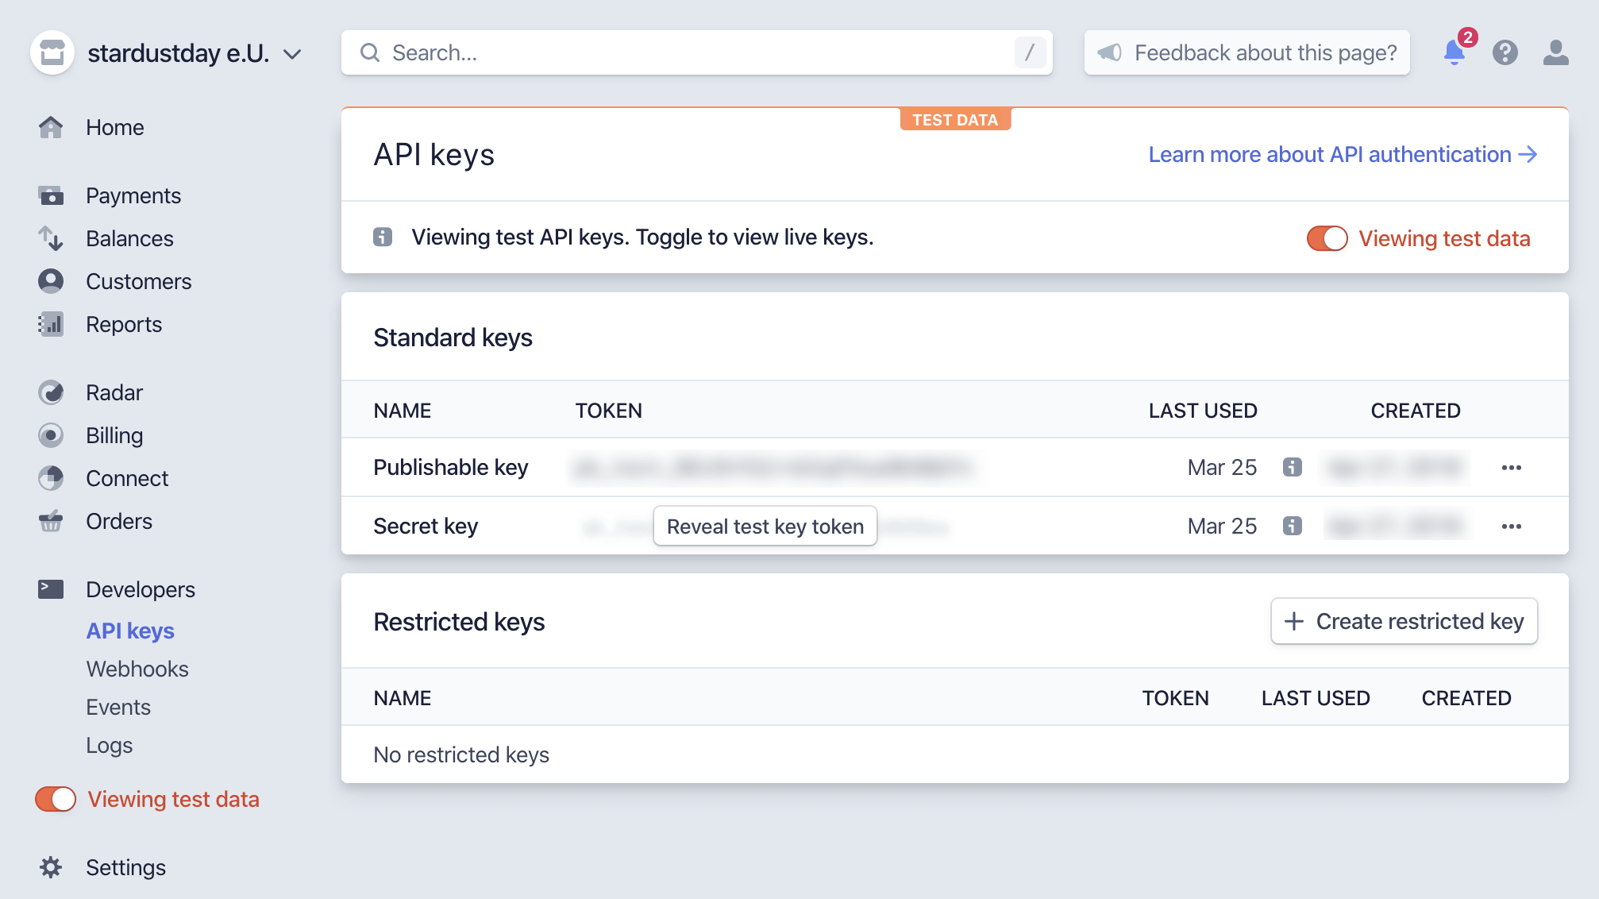Open Settings in sidebar
The image size is (1599, 899).
125,867
